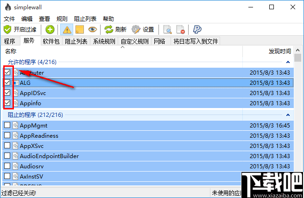The width and height of the screenshot is (304, 198).
Task: Check the AppReadiness checkbox
Action: (7, 135)
